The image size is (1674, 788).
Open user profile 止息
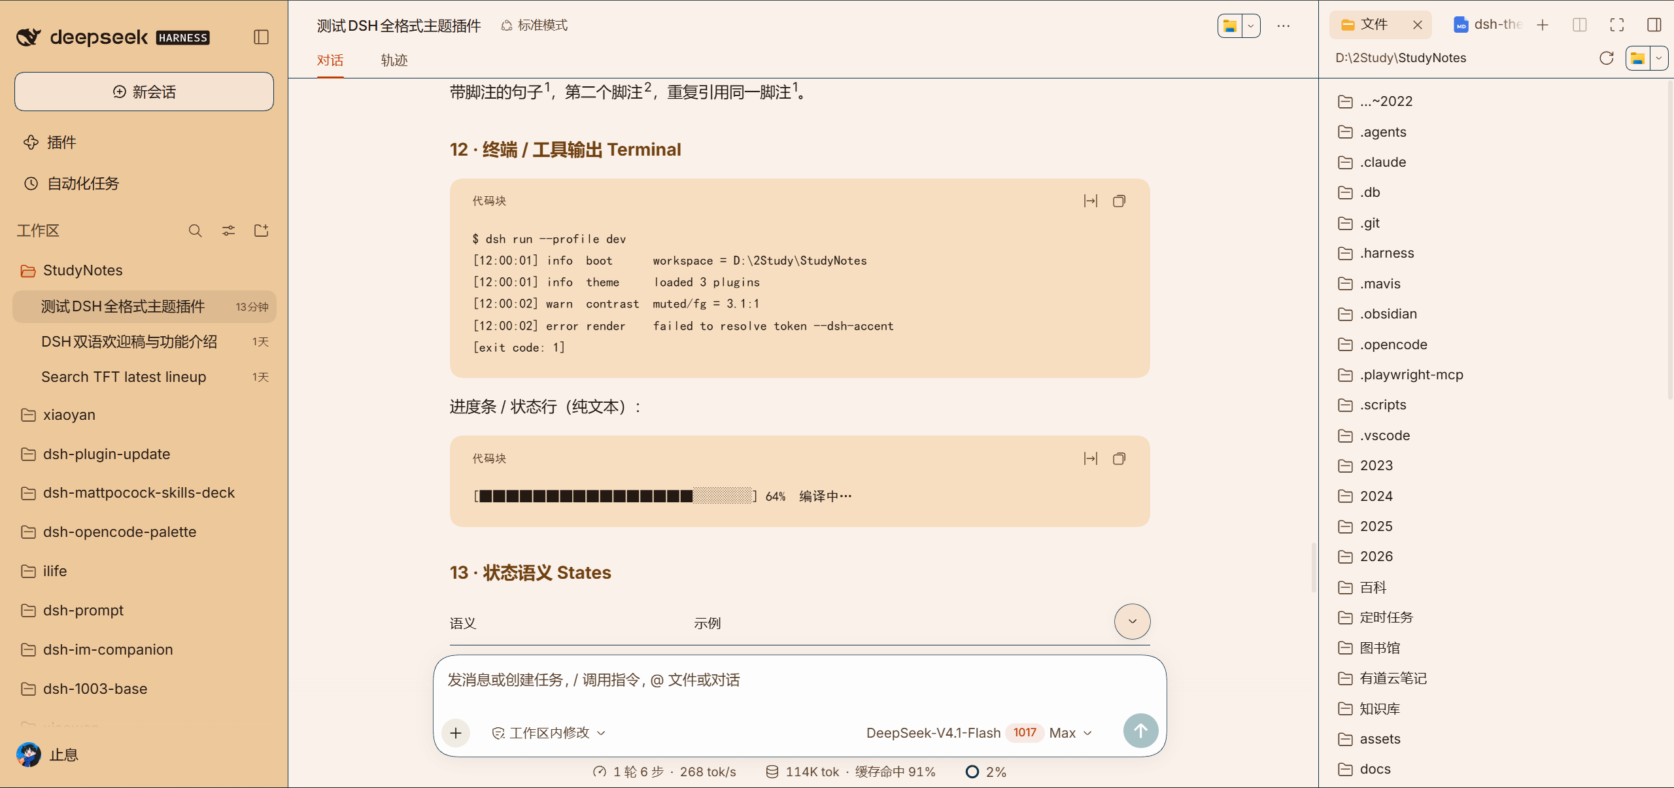[x=47, y=755]
